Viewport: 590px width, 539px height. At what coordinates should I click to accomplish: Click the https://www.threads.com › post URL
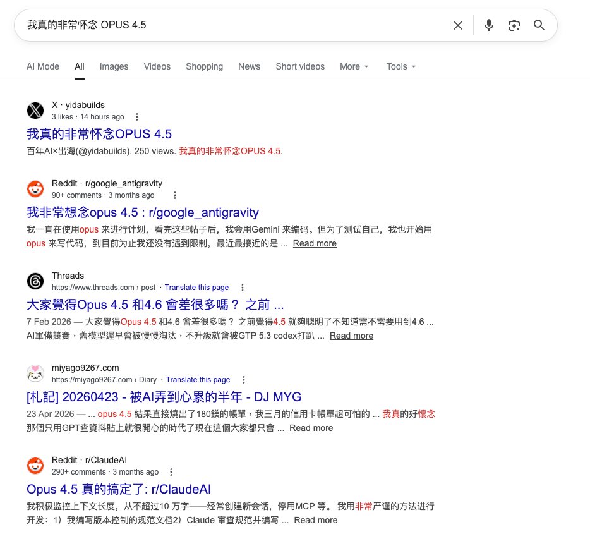click(x=104, y=288)
